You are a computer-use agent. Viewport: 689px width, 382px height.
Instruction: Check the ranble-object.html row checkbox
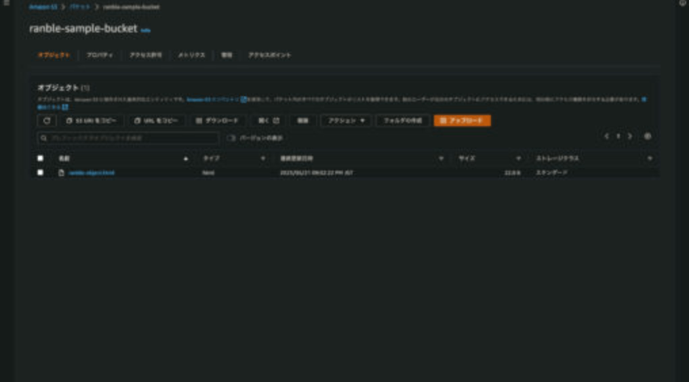point(40,173)
